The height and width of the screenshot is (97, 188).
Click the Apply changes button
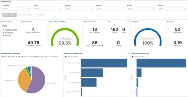(9, 15)
